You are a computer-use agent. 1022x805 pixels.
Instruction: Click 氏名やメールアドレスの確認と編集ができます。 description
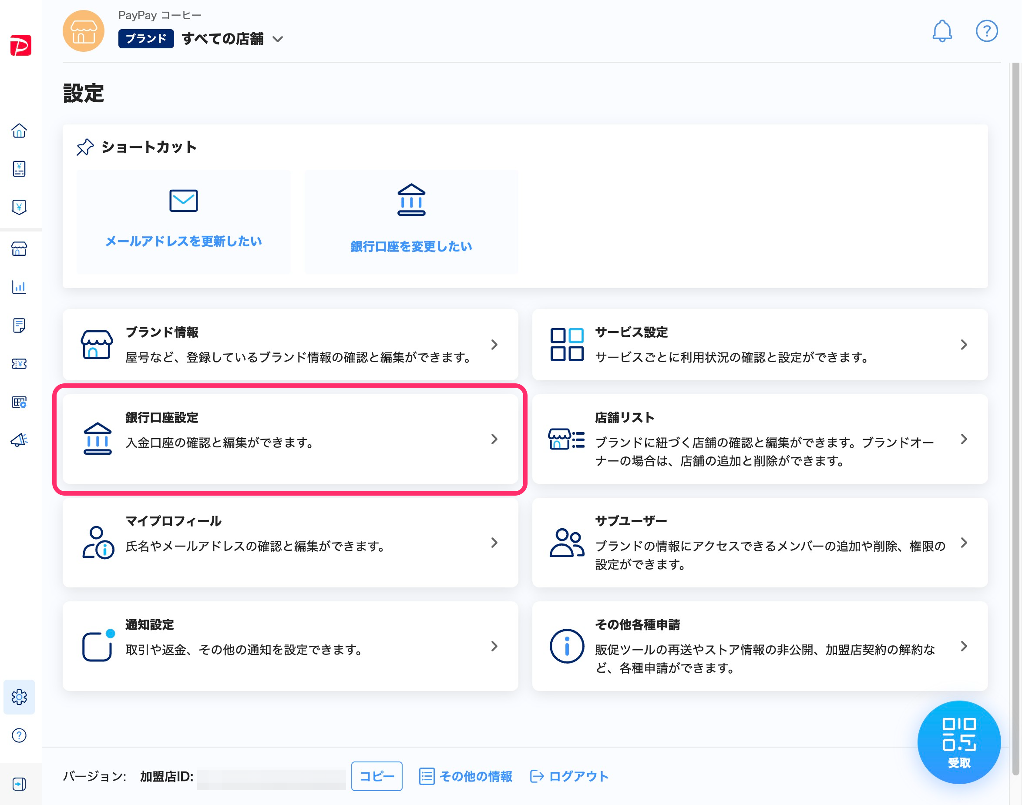pos(256,546)
